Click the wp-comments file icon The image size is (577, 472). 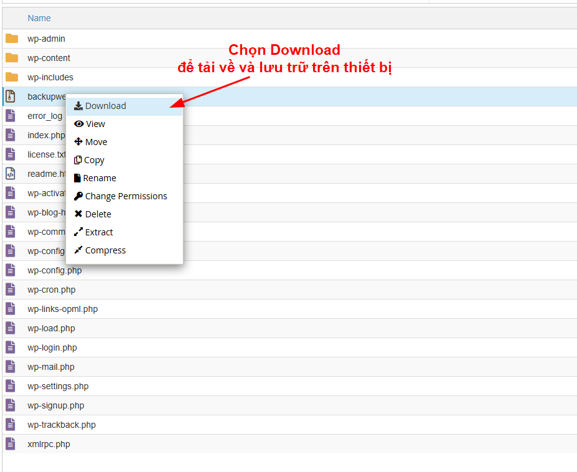[x=11, y=232]
